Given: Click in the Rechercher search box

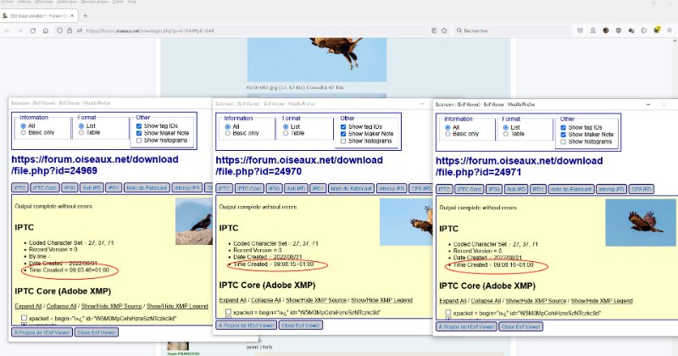Looking at the screenshot, I should click(514, 31).
